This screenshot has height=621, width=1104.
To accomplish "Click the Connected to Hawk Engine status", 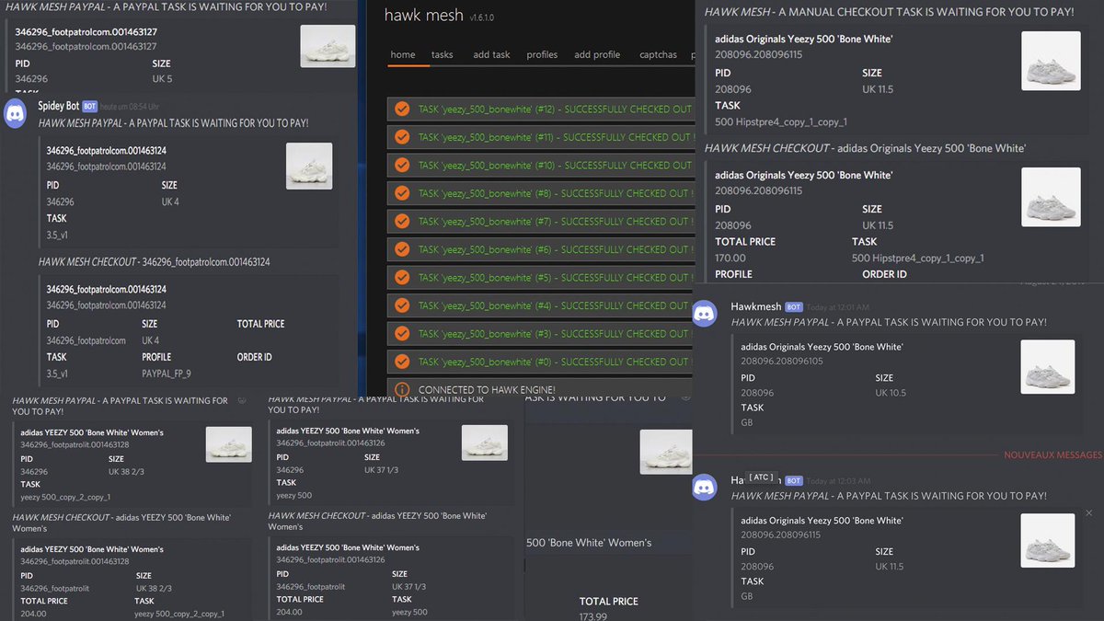I will (487, 390).
